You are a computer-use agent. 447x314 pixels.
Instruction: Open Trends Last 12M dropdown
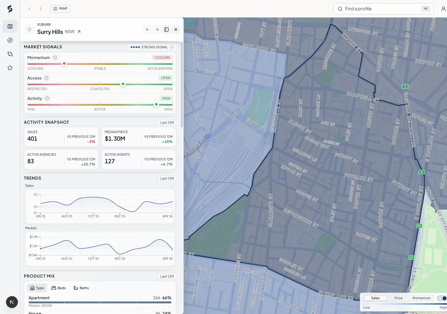167,178
